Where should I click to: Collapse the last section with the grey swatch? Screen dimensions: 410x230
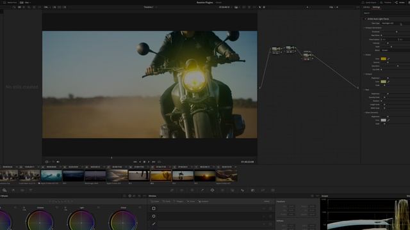tap(365, 112)
